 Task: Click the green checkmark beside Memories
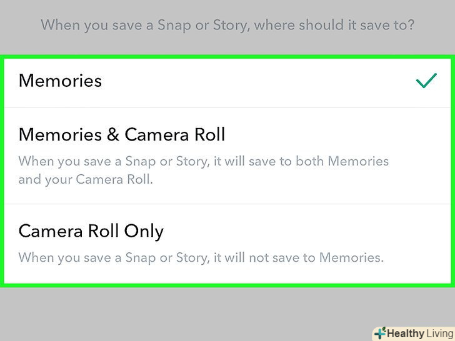click(x=426, y=81)
